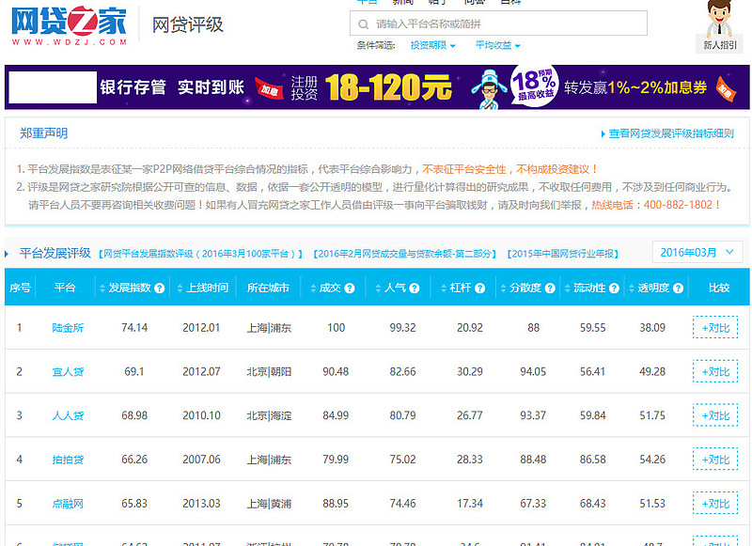Open 网贷平台发展指数评级 2016年3月 link
The width and height of the screenshot is (752, 546).
pos(200,254)
